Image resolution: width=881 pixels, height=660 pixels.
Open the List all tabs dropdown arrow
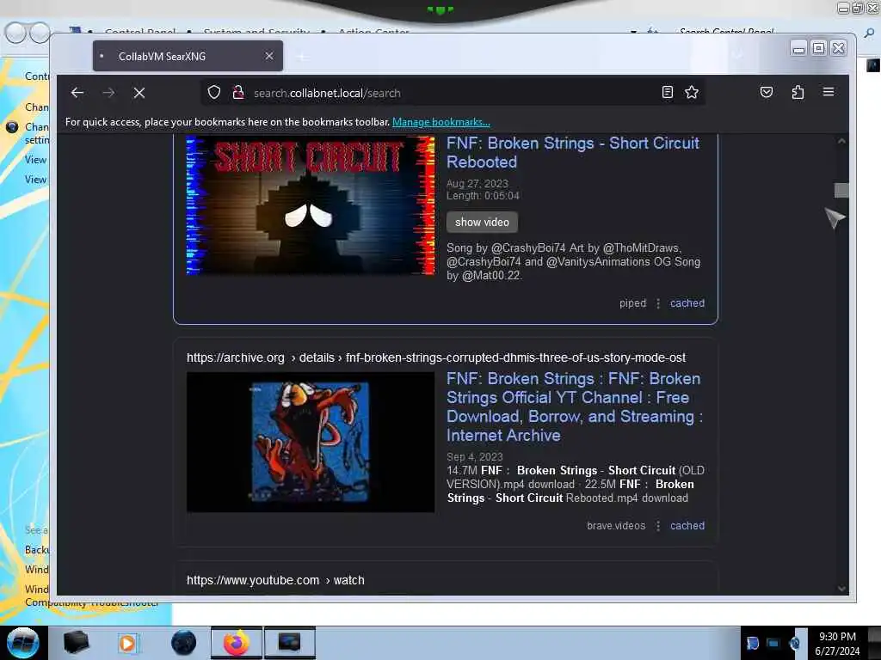(x=737, y=55)
